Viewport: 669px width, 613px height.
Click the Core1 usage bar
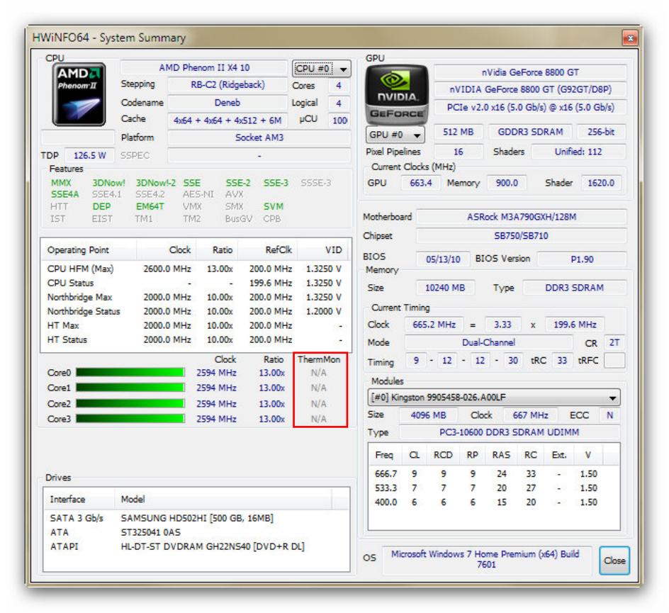(130, 388)
